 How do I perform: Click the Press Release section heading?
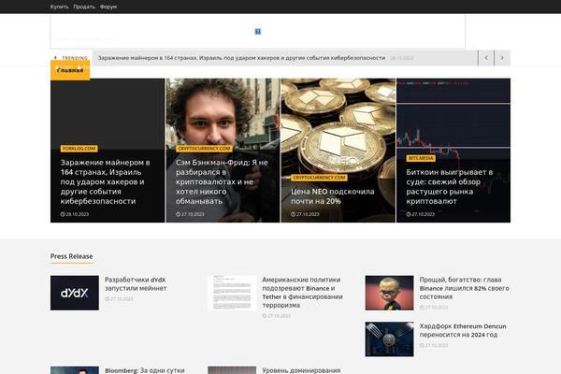pyautogui.click(x=72, y=256)
